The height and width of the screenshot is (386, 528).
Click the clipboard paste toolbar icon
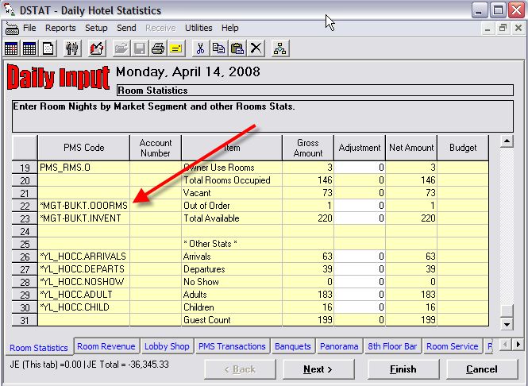point(237,48)
